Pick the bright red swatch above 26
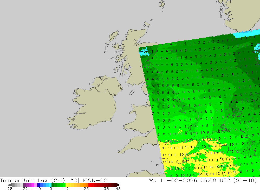The width and height of the screenshot is (260, 190). coord(90,185)
